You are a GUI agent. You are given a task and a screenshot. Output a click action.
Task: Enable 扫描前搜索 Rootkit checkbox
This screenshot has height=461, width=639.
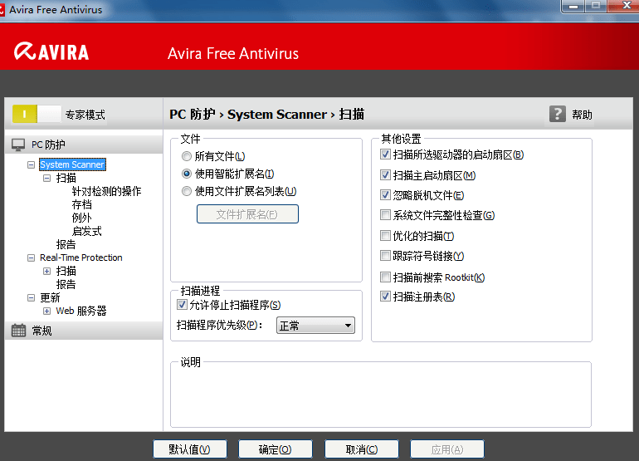click(385, 277)
